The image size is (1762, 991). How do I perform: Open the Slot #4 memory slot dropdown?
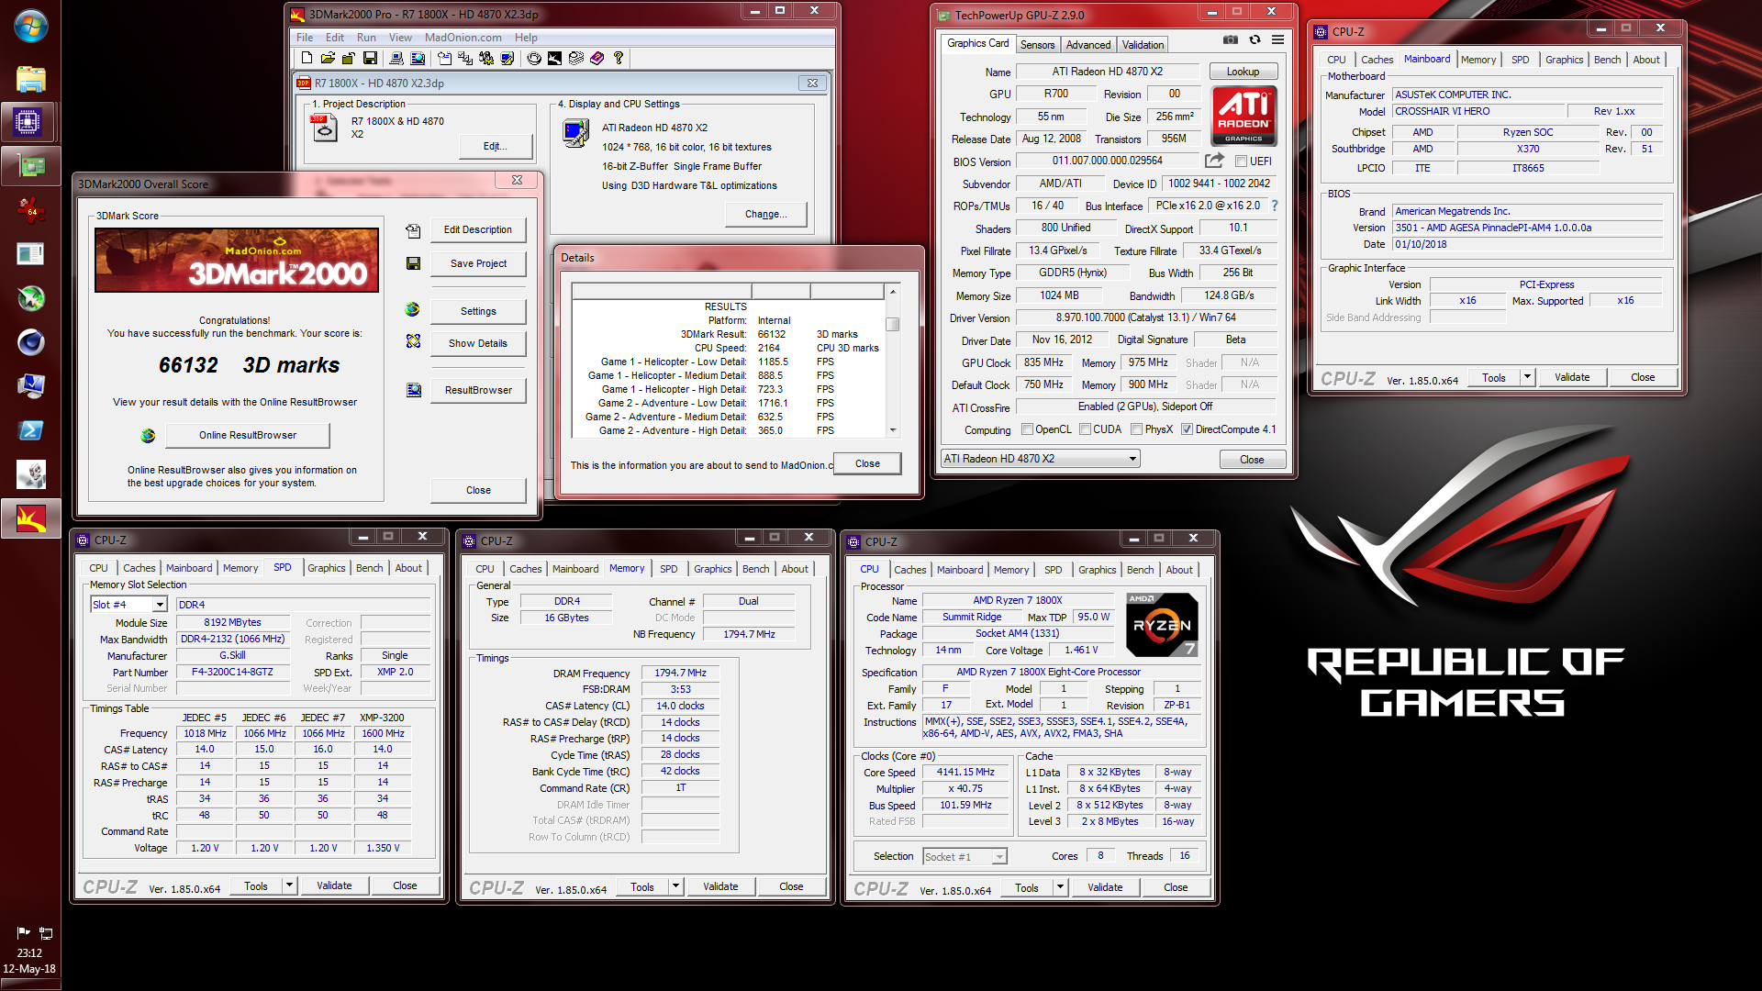coord(160,605)
